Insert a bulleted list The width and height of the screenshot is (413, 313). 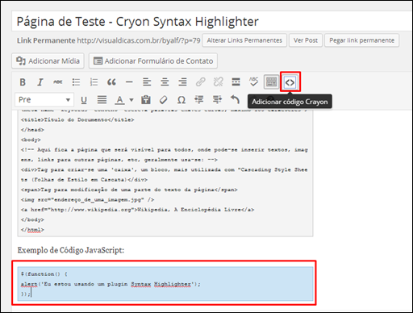coord(76,82)
